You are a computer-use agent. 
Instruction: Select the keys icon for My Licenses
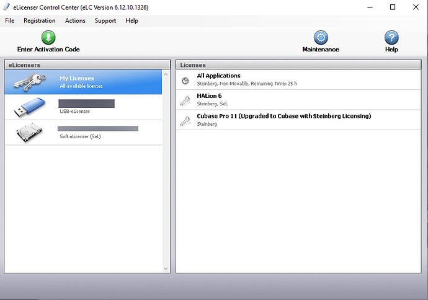pyautogui.click(x=30, y=82)
